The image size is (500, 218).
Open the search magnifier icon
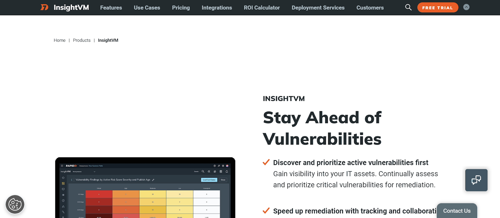pyautogui.click(x=408, y=7)
